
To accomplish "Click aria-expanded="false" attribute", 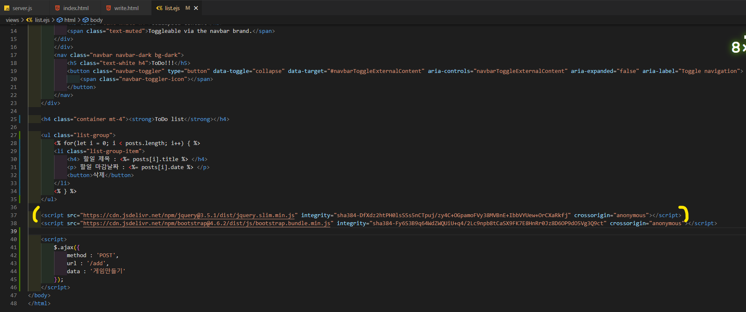I will [605, 71].
